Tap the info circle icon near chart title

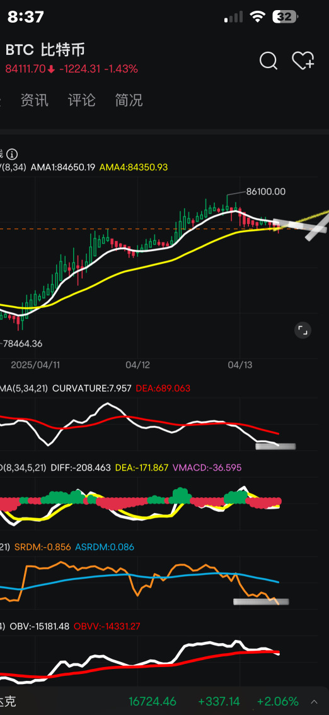click(x=13, y=154)
